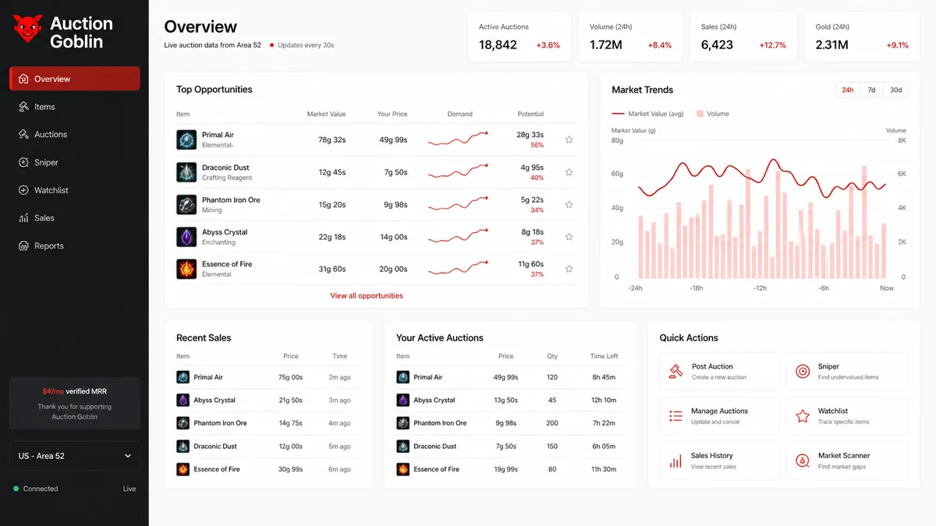Image resolution: width=936 pixels, height=526 pixels.
Task: Click the Time Left column header
Action: pyautogui.click(x=604, y=356)
